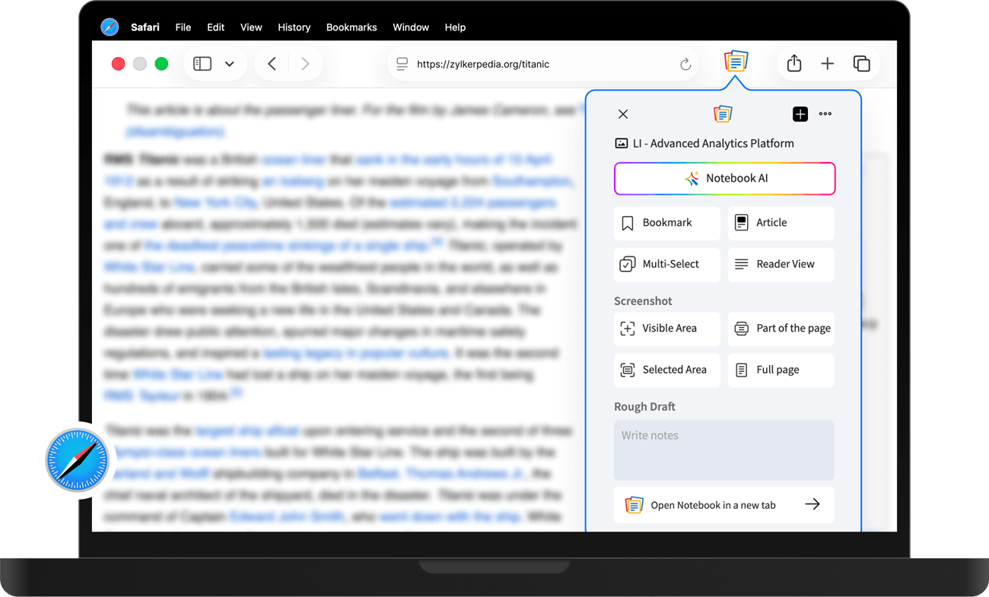Open a new tab with the plus icon
The image size is (989, 597).
click(828, 64)
